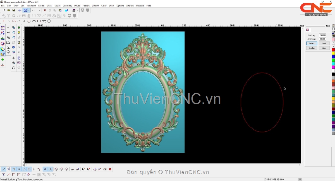
Task: Open the Sculpt menu
Action: point(57,6)
